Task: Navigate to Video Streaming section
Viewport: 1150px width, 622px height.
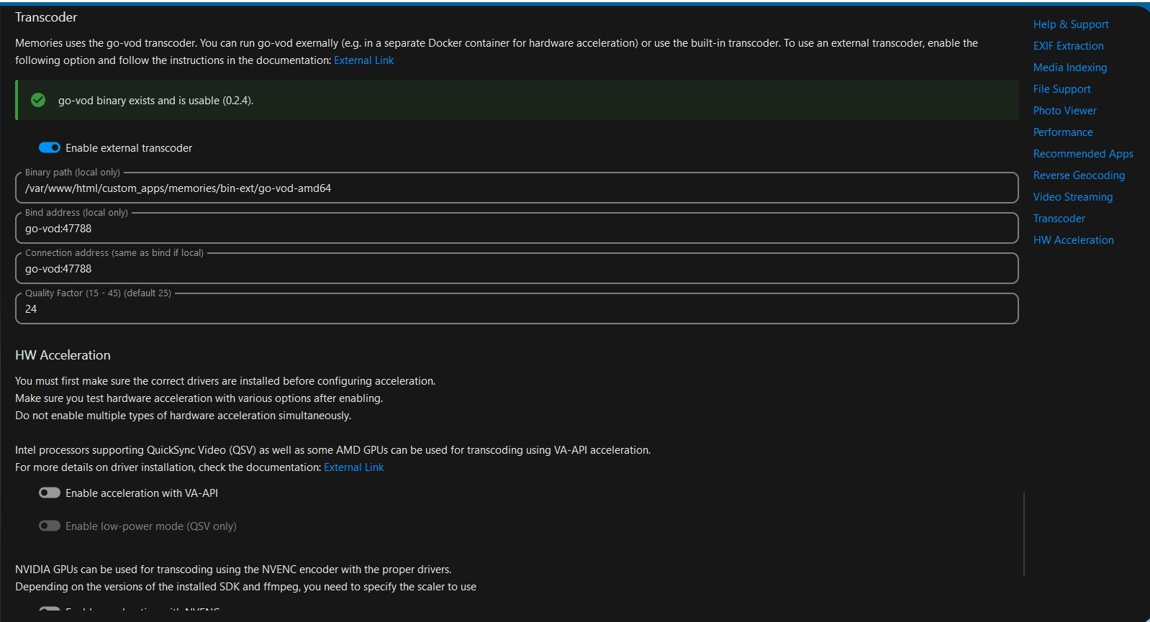Action: click(1072, 197)
